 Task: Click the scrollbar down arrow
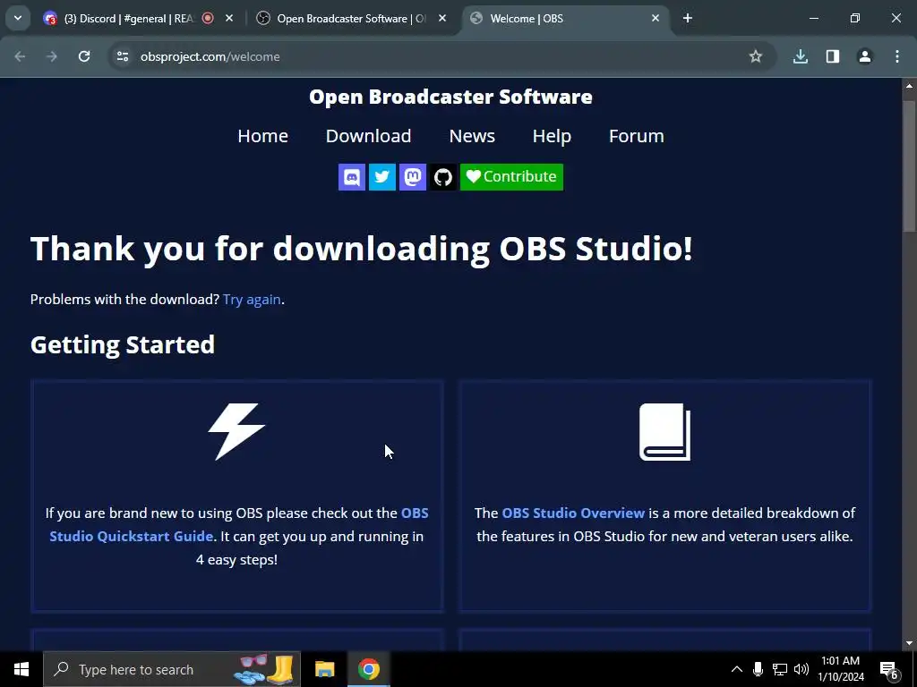910,643
